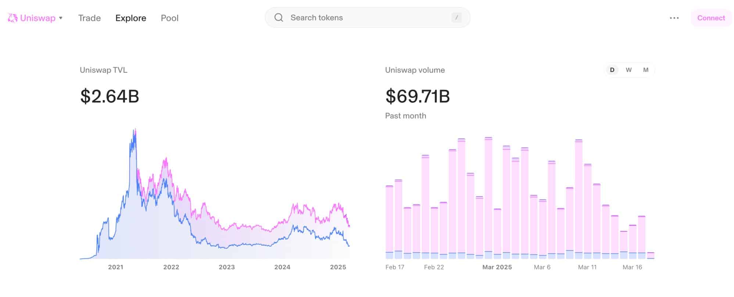Select the D daily volume toggle

612,70
